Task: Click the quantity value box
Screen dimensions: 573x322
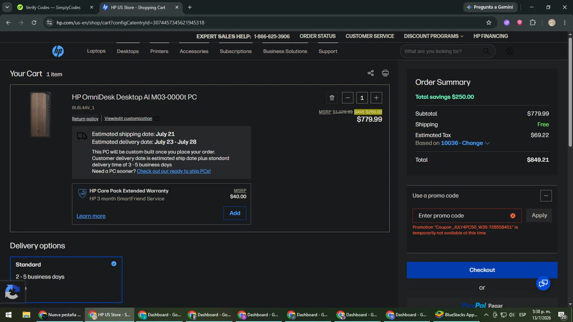Action: tap(362, 98)
